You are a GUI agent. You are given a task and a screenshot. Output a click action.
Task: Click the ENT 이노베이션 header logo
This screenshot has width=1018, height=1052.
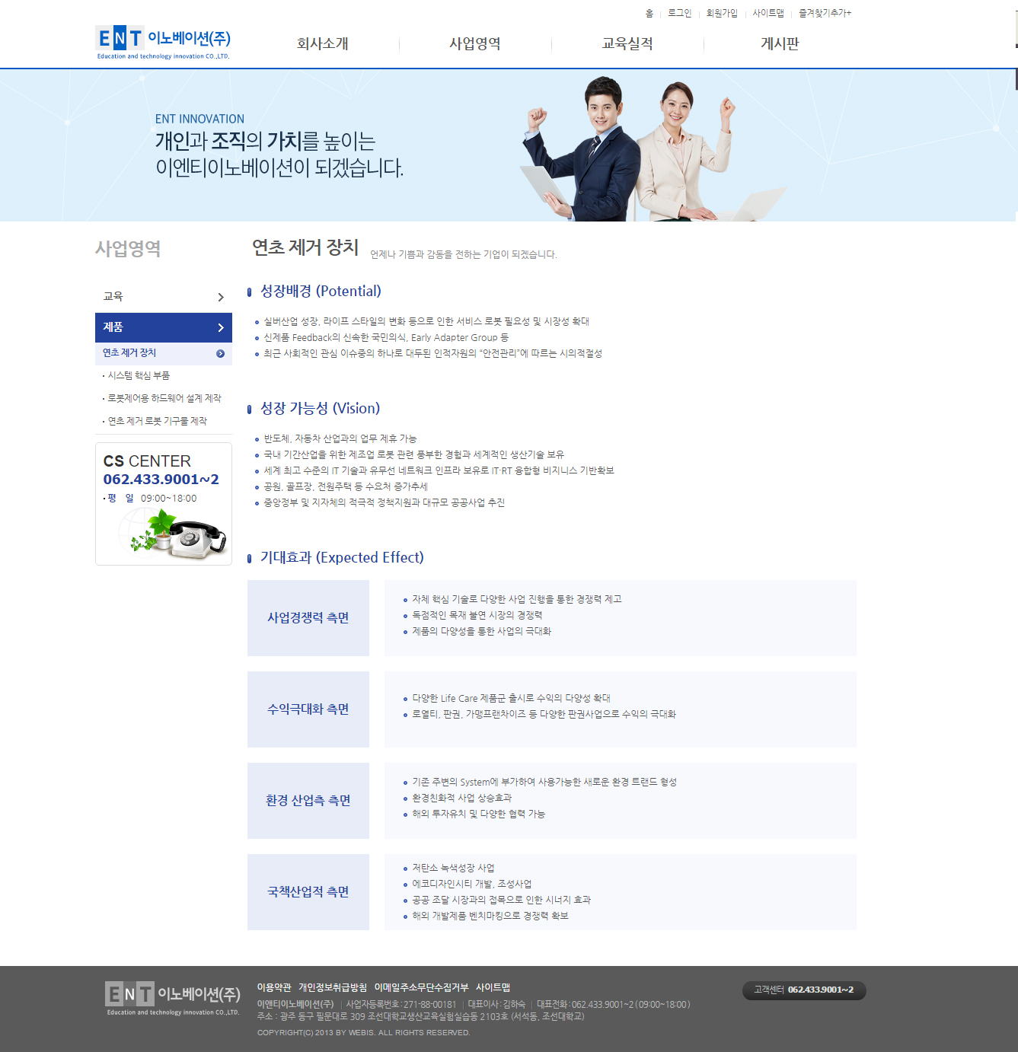click(163, 42)
